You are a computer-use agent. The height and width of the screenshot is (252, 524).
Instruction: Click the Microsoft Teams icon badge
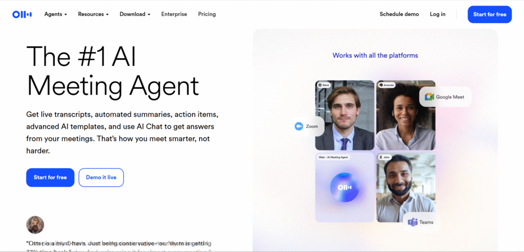pyautogui.click(x=413, y=222)
